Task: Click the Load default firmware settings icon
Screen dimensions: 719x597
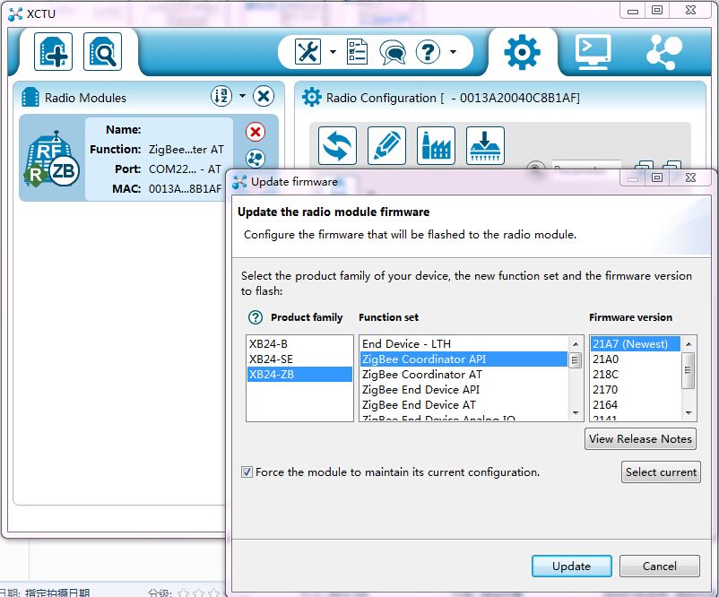Action: click(436, 146)
